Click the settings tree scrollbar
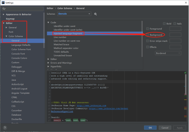 [44, 30]
